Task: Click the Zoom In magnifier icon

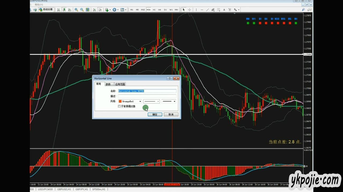Action: (x=76, y=10)
